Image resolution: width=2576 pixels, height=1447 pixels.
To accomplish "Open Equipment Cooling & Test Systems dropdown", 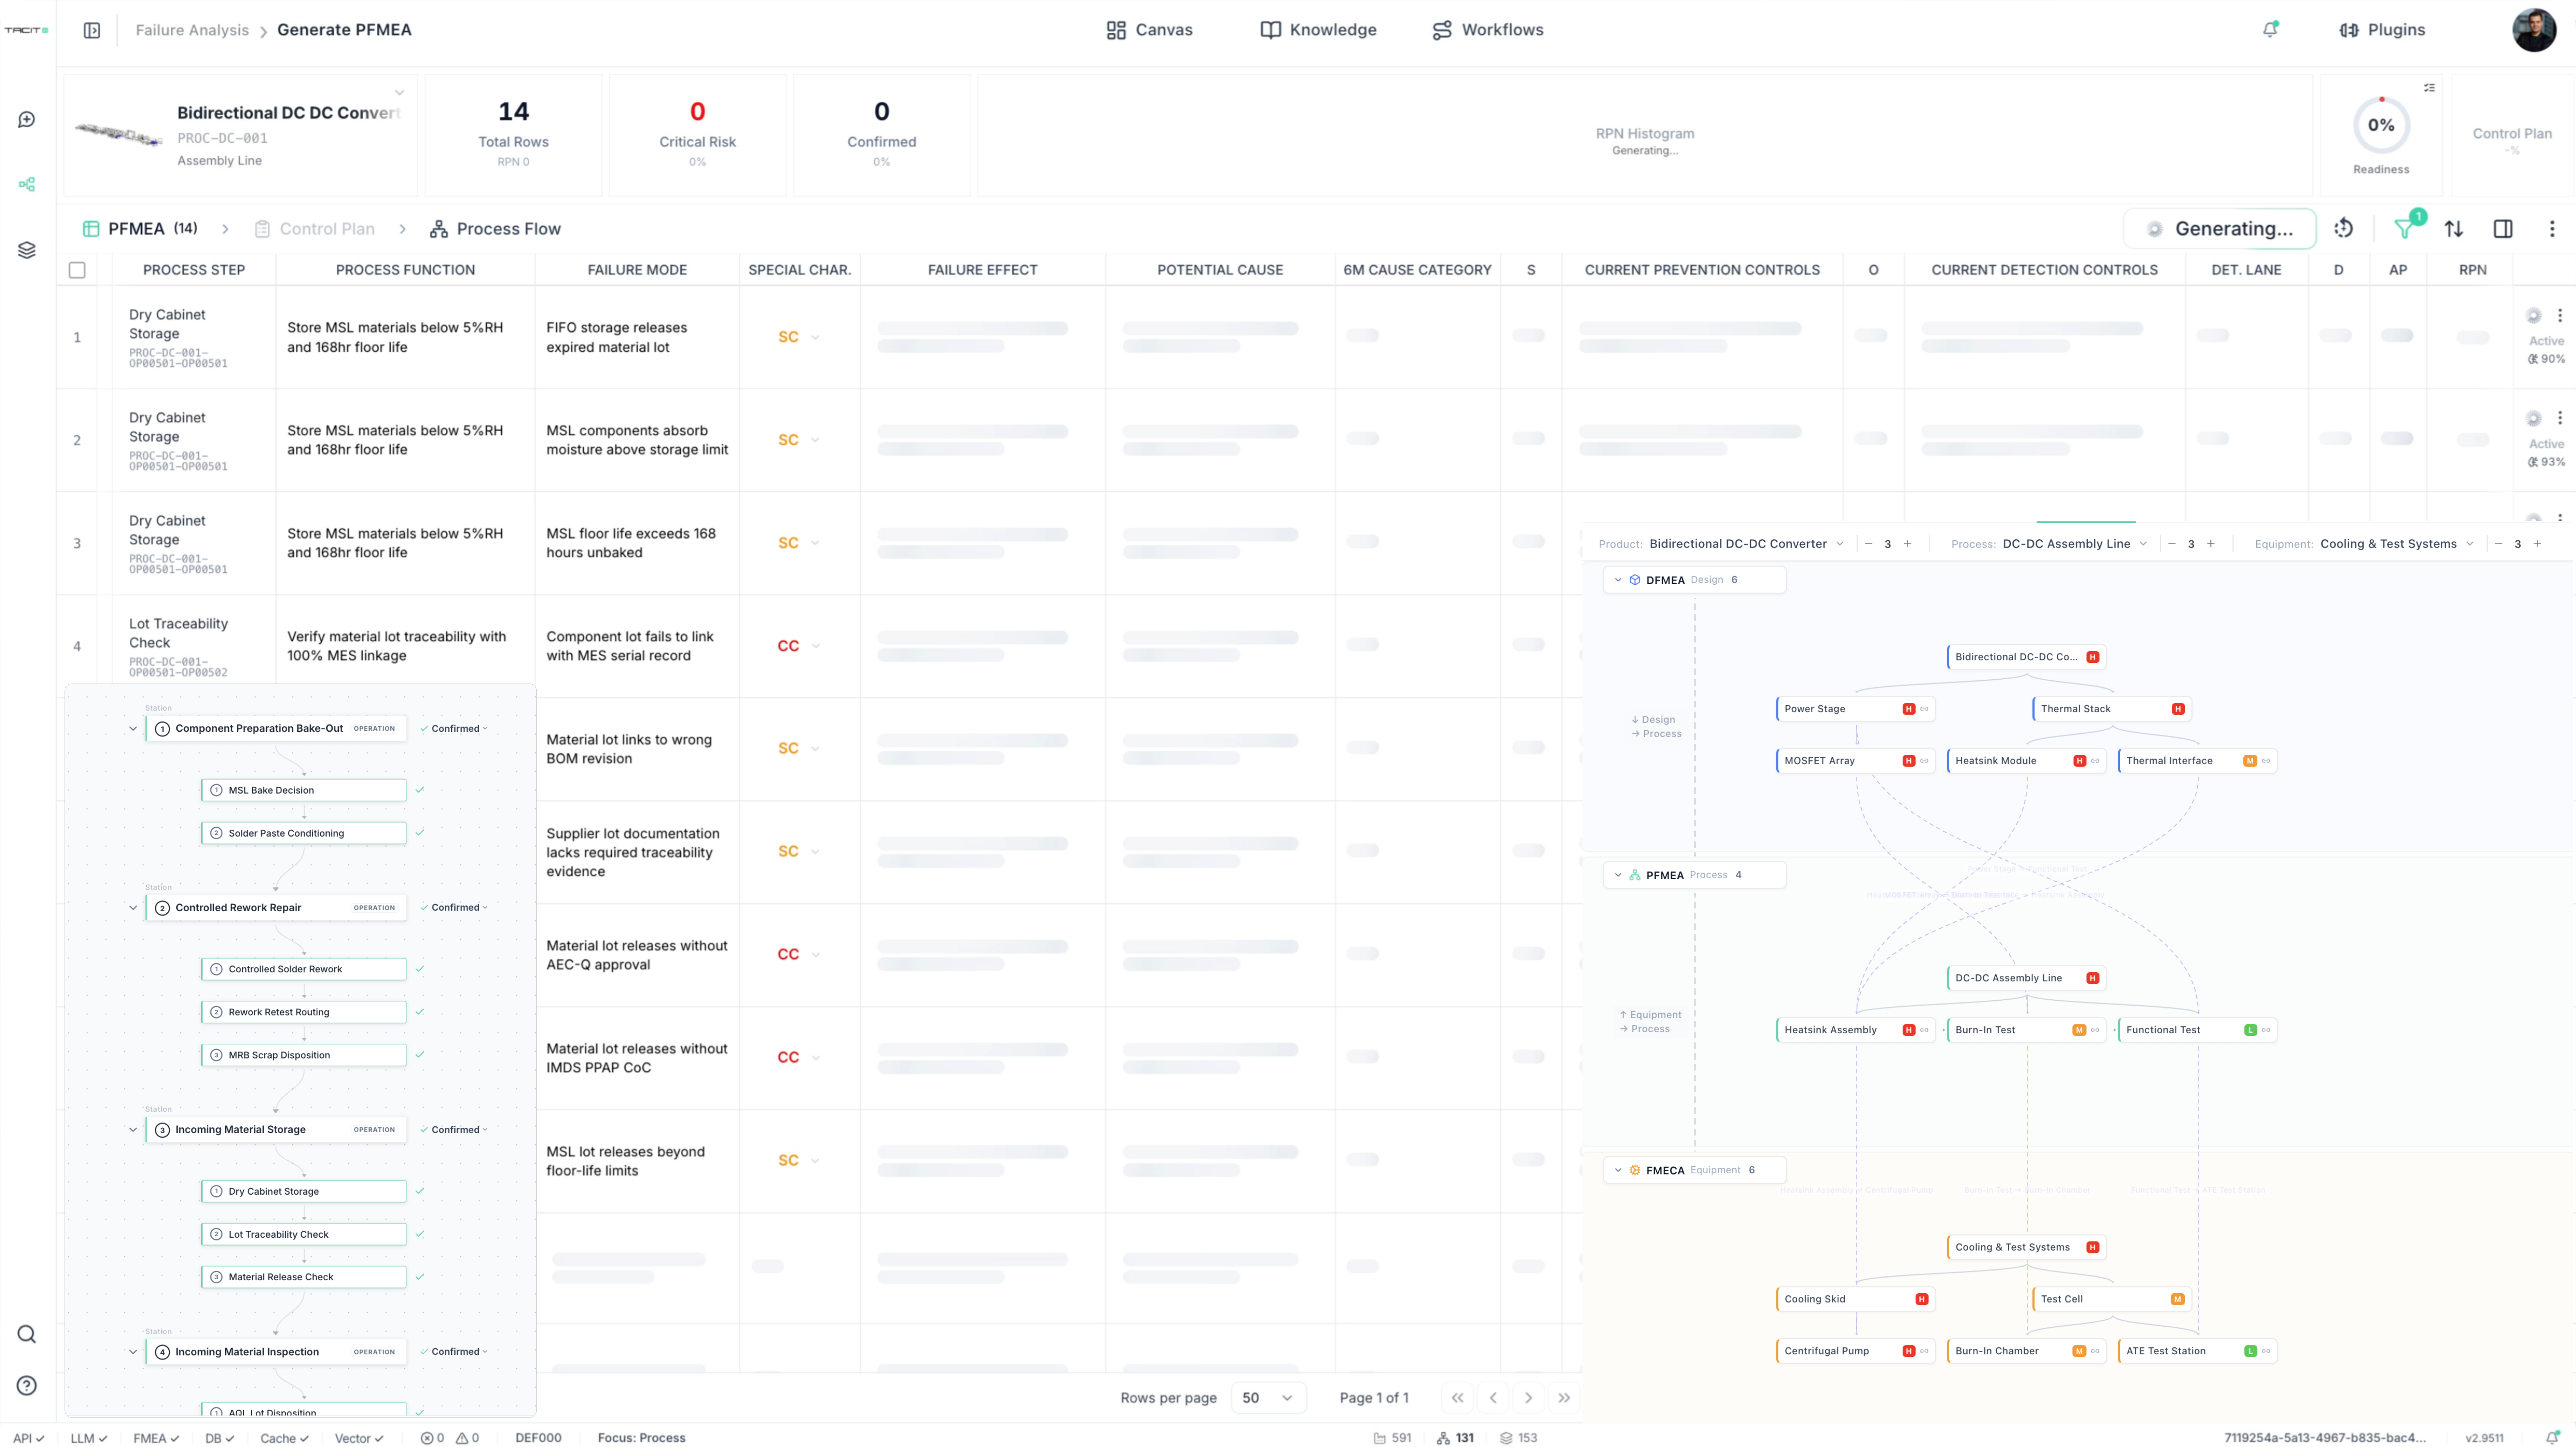I will (2397, 544).
